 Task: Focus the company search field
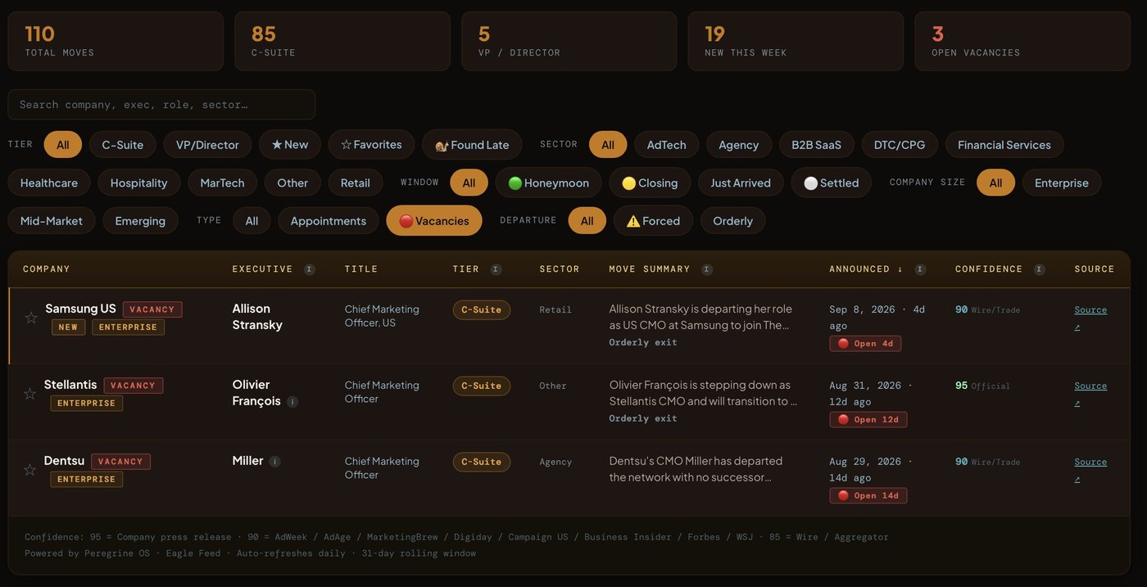pyautogui.click(x=161, y=105)
